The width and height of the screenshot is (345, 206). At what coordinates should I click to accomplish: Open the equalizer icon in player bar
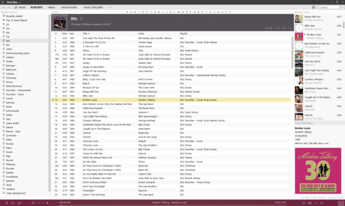click(x=304, y=203)
